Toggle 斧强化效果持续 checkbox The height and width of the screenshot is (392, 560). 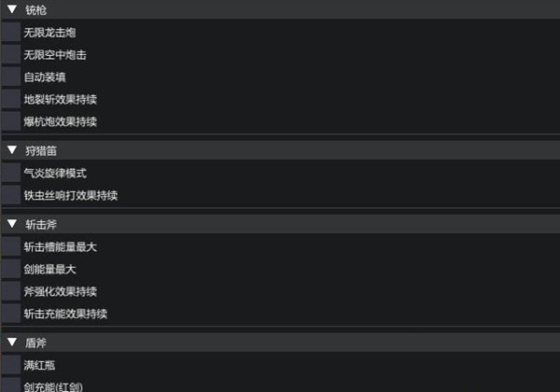[10, 291]
